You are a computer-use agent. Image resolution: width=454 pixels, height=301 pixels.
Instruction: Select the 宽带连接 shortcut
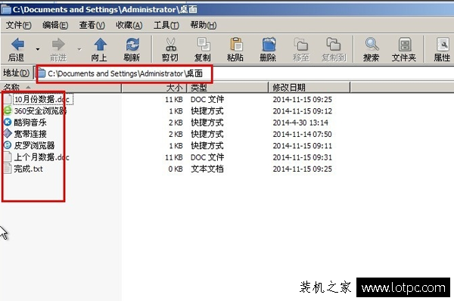[30, 134]
